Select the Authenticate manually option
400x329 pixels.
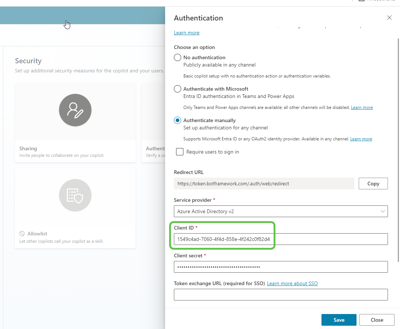click(178, 120)
